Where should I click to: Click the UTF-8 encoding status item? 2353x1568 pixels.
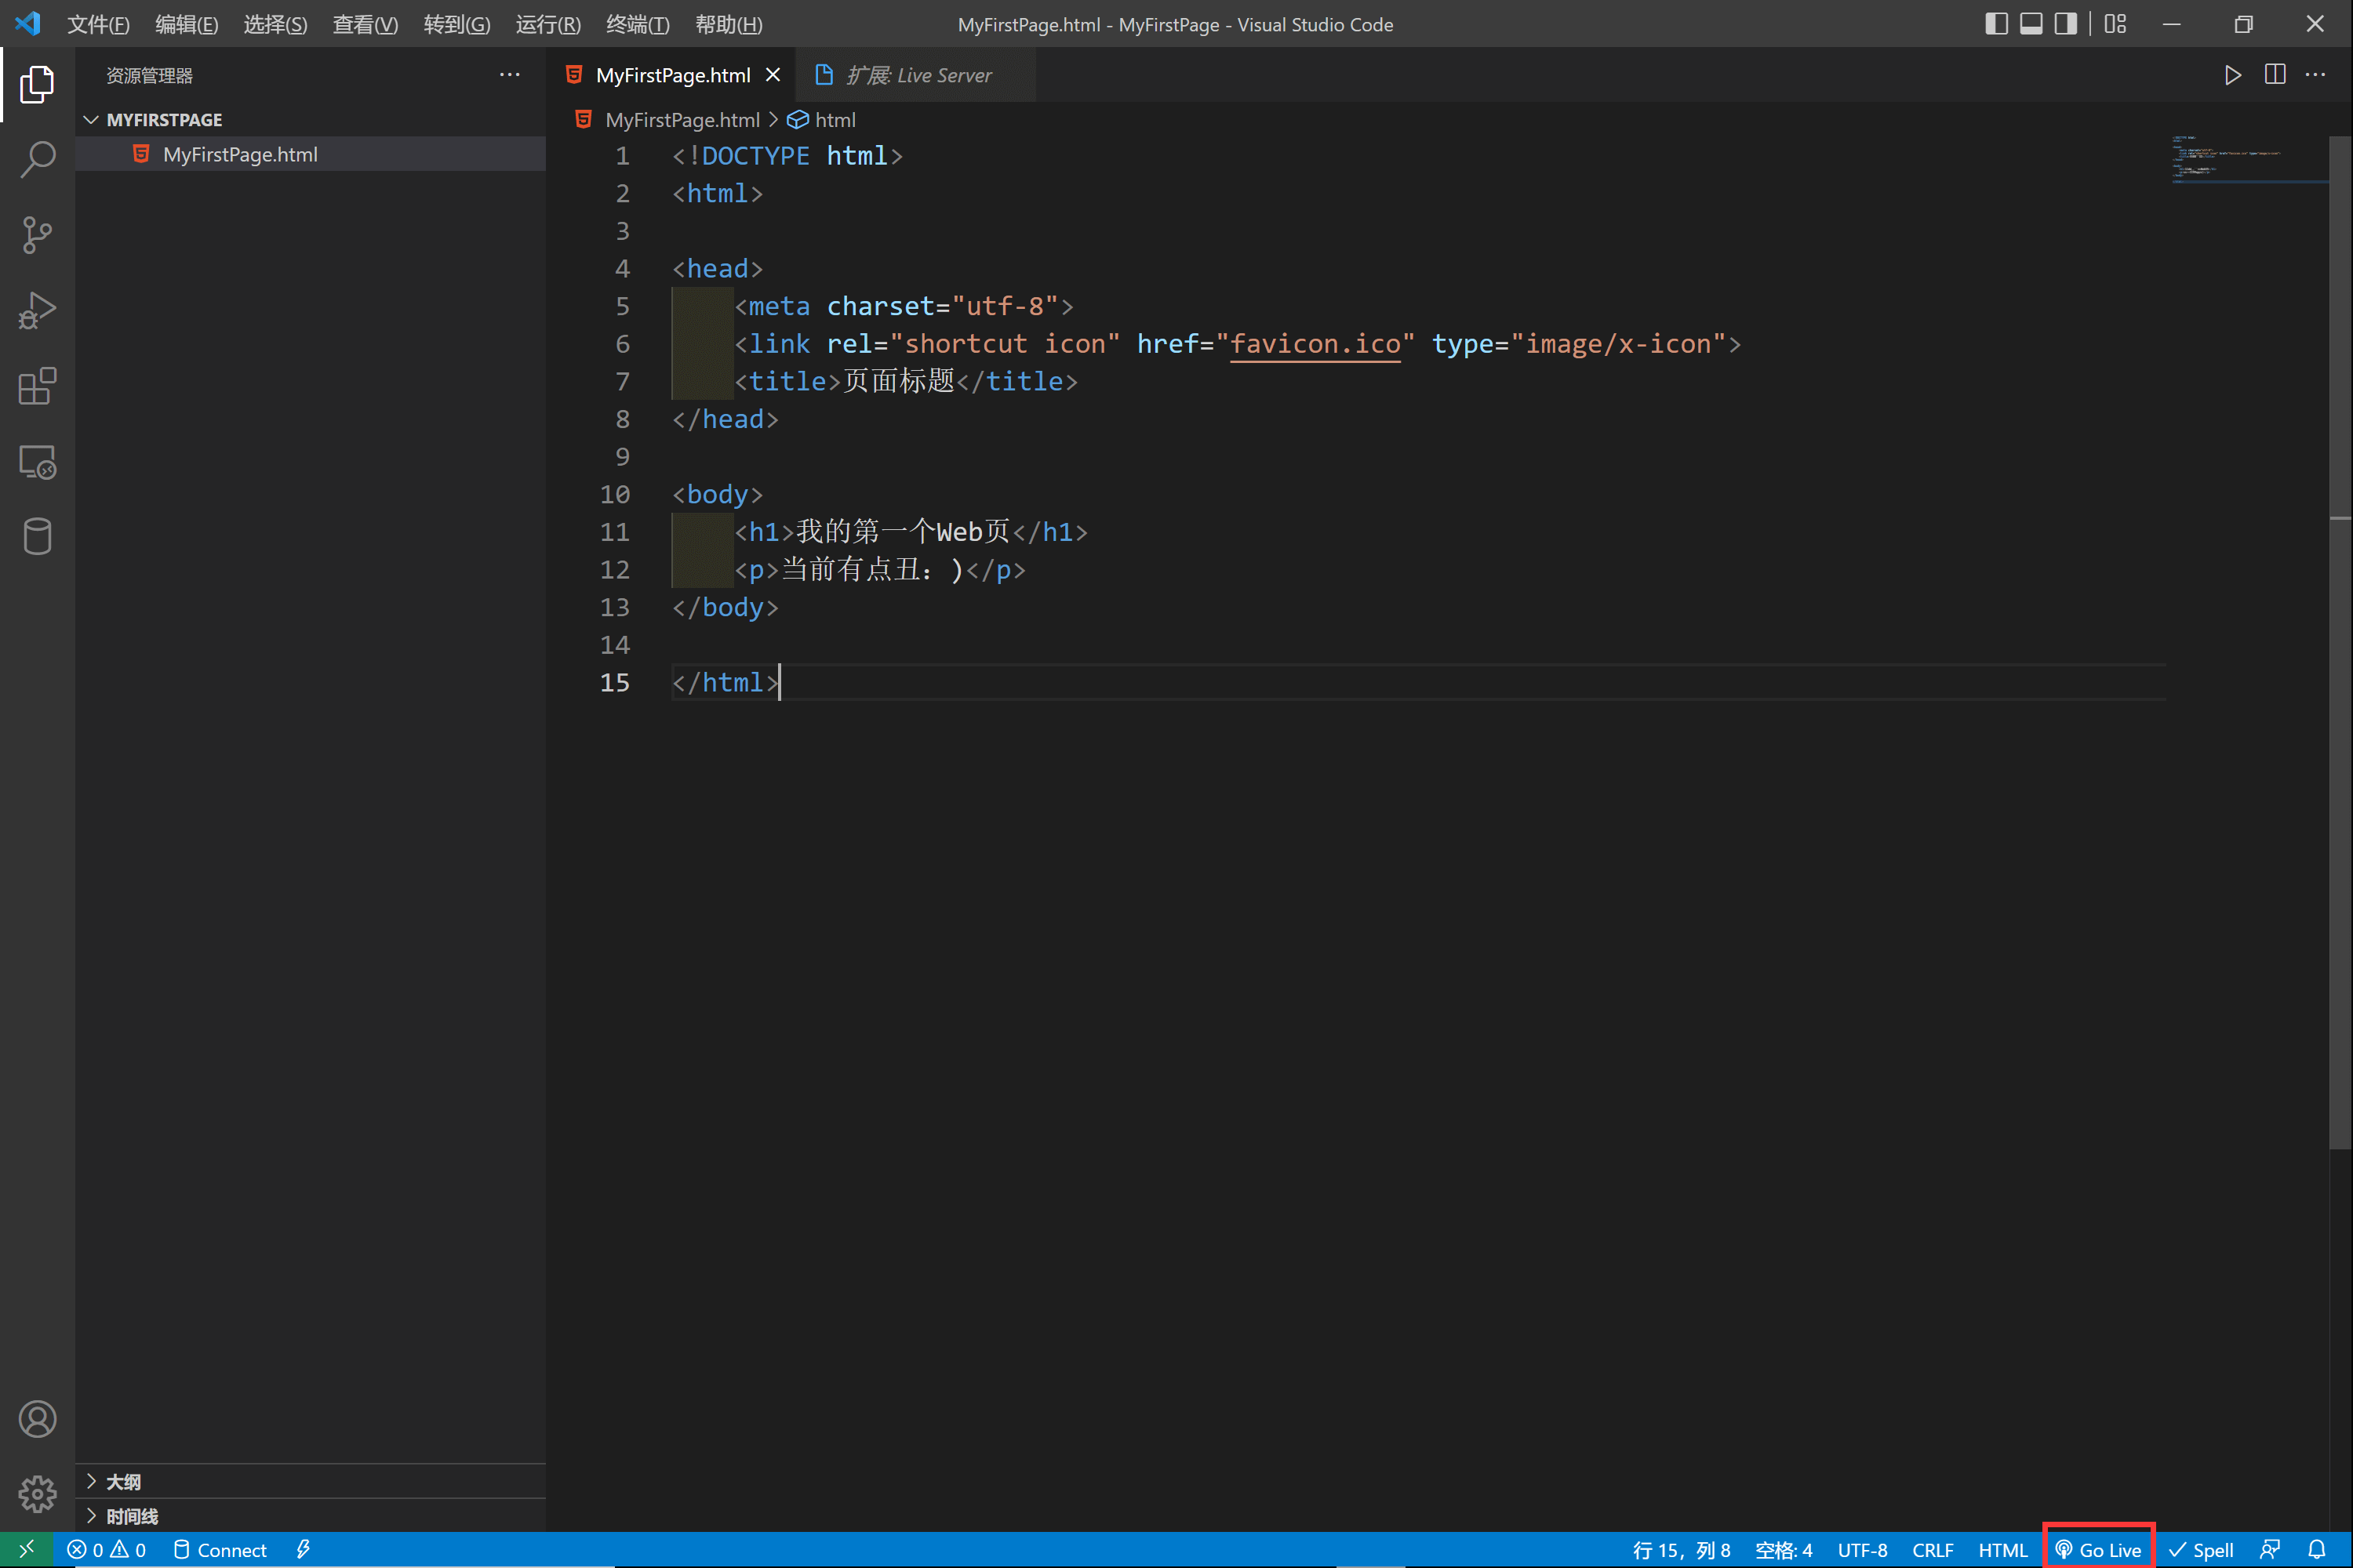point(1862,1549)
